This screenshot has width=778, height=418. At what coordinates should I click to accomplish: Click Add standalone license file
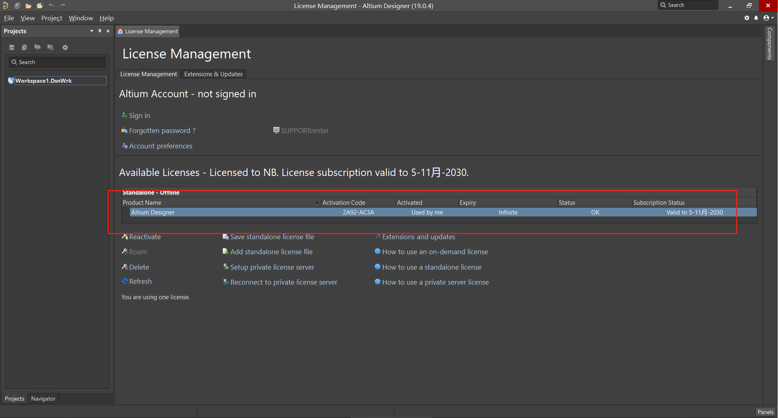tap(271, 252)
